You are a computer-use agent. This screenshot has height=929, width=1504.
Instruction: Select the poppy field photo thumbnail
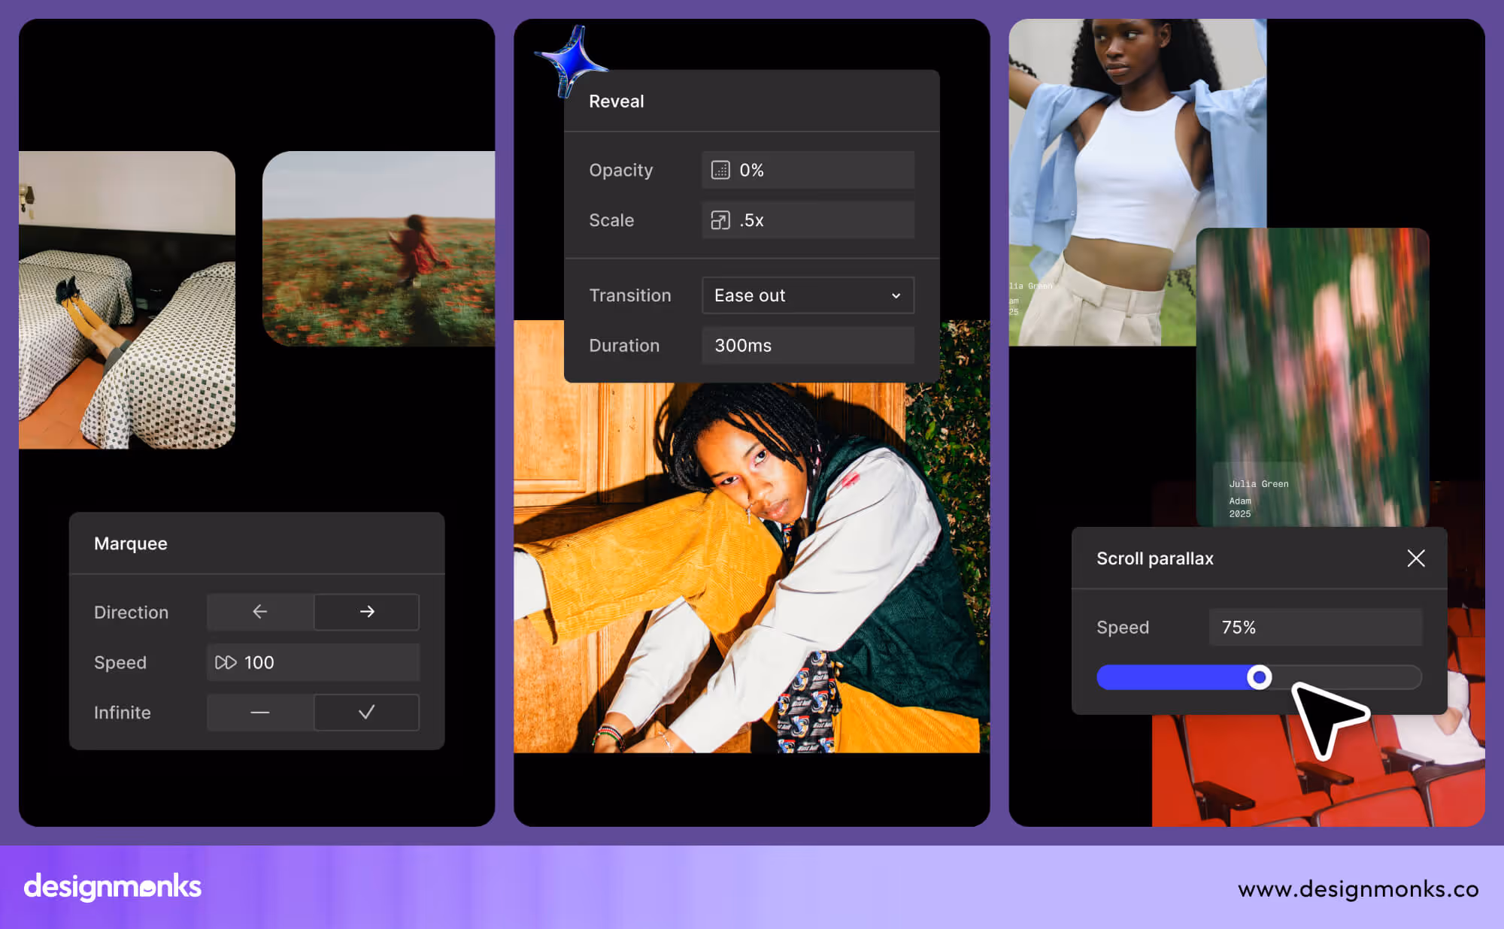(x=378, y=249)
